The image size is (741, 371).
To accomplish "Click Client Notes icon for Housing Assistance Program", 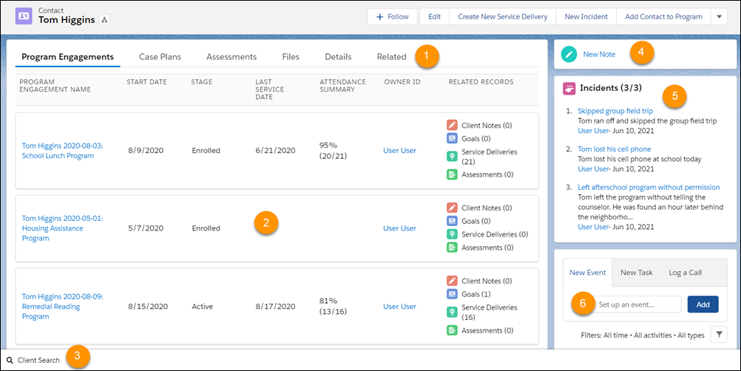I will click(452, 208).
